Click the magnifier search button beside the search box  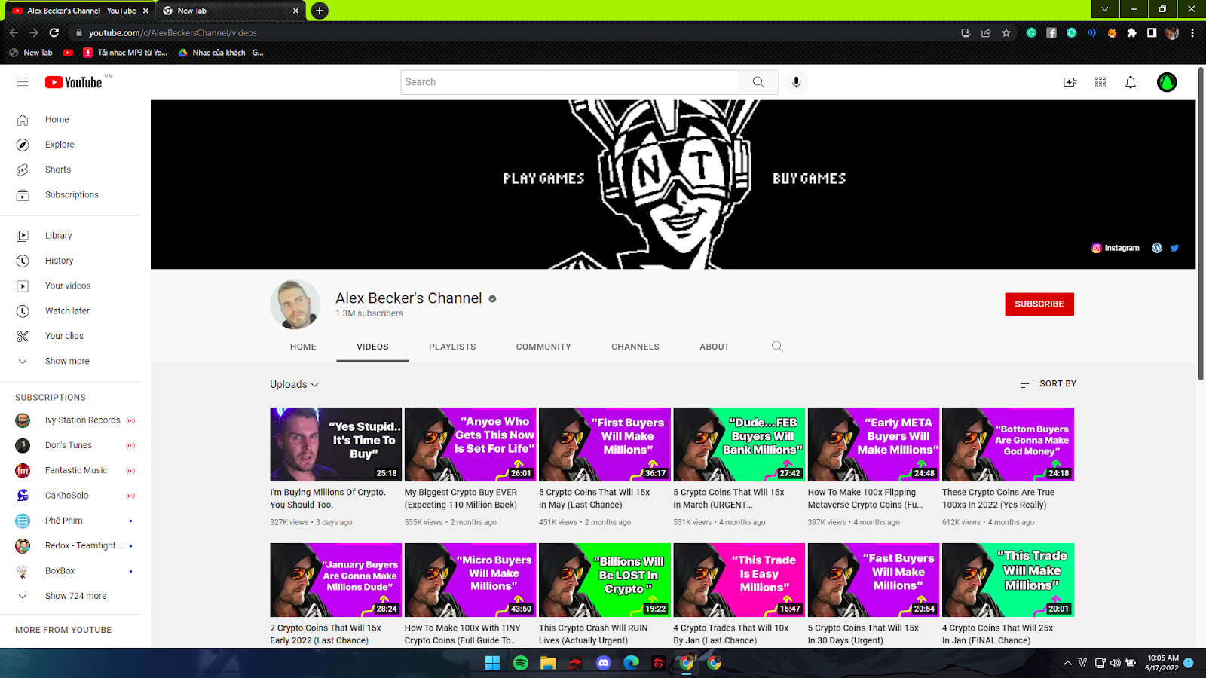tap(758, 82)
